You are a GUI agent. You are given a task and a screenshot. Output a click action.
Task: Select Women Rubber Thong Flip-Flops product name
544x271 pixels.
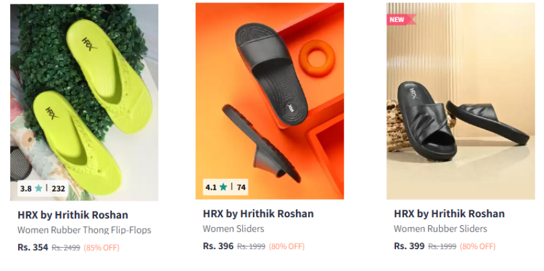click(x=84, y=230)
